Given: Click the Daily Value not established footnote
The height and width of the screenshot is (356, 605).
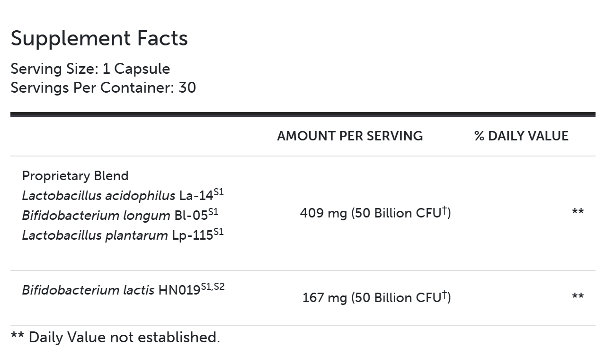Looking at the screenshot, I should coord(115,337).
